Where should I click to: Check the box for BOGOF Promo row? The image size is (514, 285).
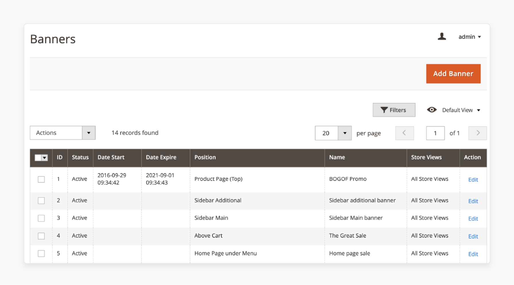(41, 179)
